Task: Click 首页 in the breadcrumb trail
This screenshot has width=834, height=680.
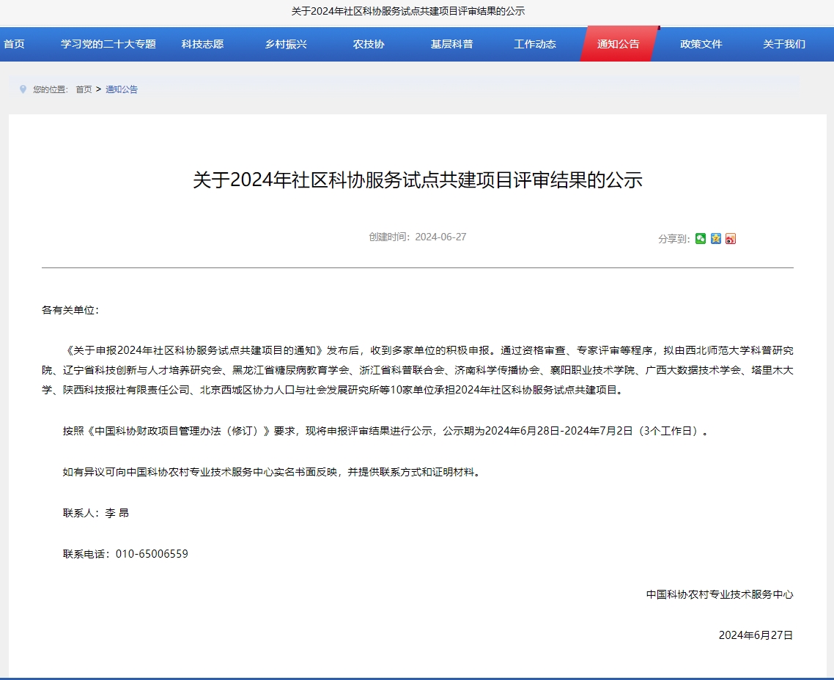Action: tap(83, 89)
